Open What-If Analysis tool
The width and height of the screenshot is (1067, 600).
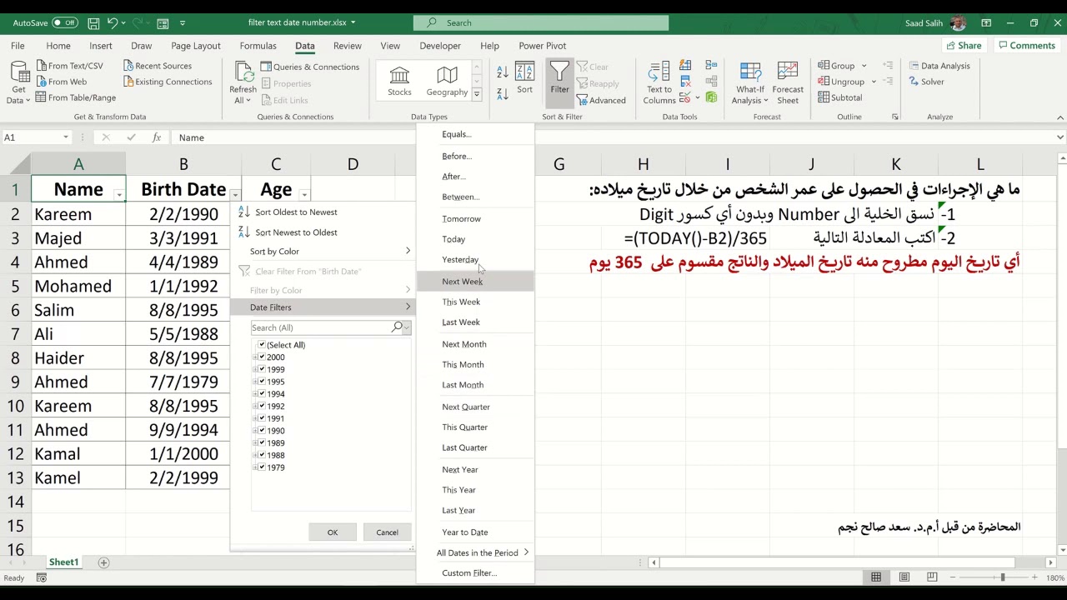(750, 82)
